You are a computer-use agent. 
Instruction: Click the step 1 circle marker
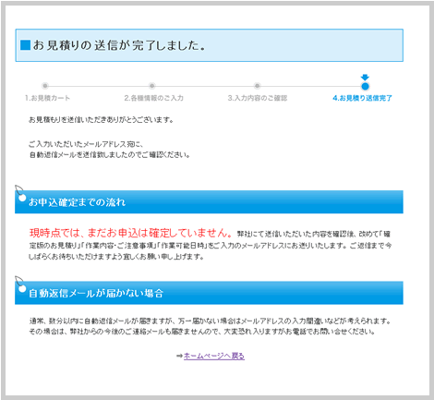(45, 86)
